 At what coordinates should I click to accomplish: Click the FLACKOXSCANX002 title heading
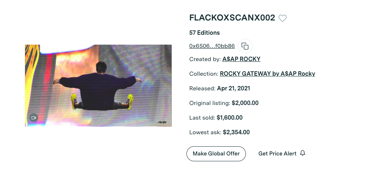click(x=232, y=18)
